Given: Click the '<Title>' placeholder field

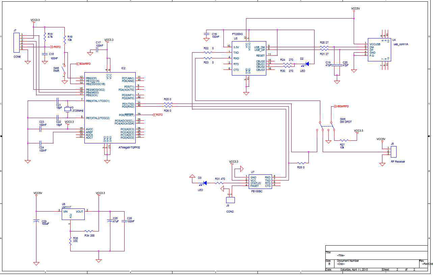Looking at the screenshot, I should tap(341, 255).
